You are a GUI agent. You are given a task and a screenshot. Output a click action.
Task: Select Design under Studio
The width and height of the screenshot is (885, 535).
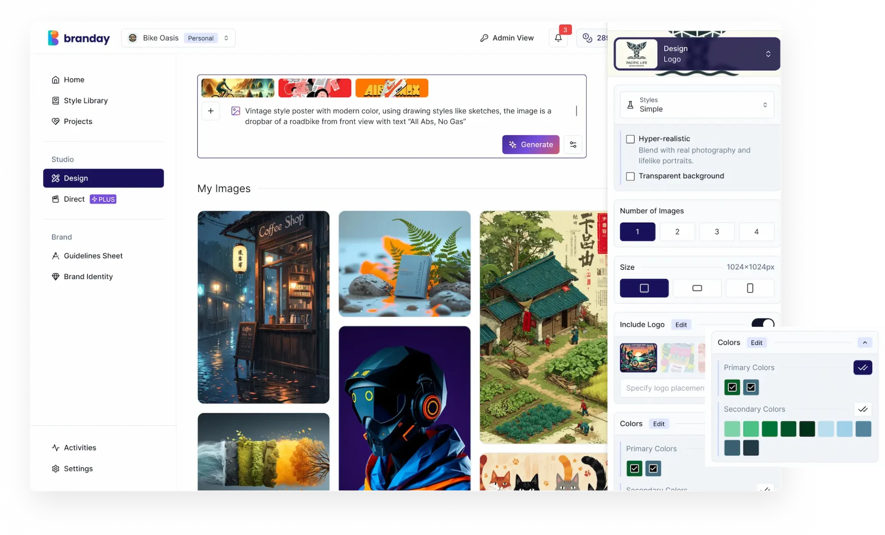pyautogui.click(x=103, y=178)
